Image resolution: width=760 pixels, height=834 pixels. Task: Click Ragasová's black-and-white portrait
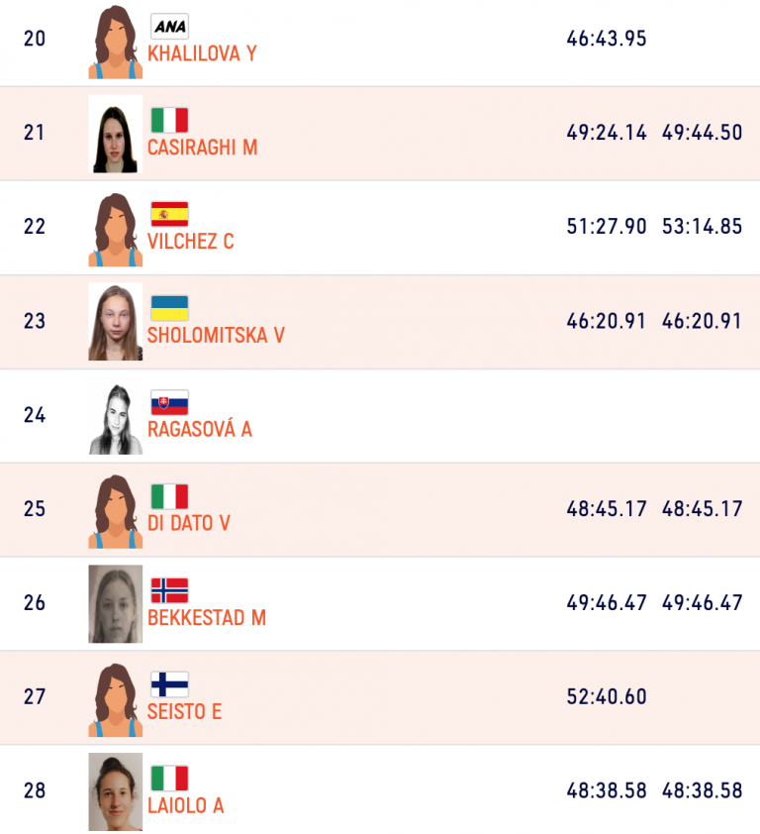(x=115, y=416)
